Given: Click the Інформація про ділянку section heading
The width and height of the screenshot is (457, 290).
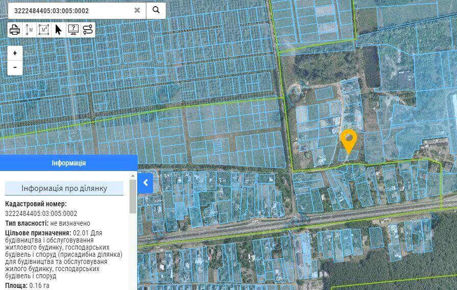Looking at the screenshot, I should click(64, 188).
